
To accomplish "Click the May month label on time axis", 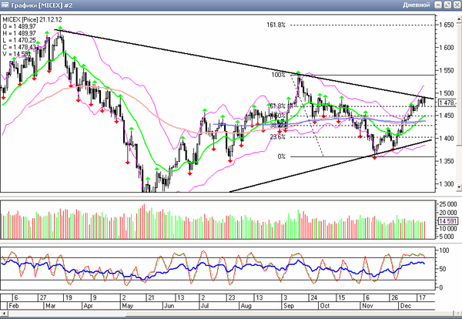I will click(x=128, y=306).
